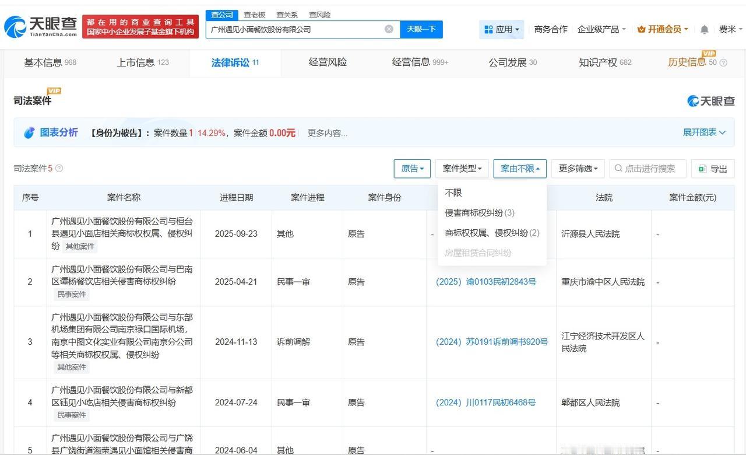Click the chart analysis icon
The image size is (746, 455).
click(x=29, y=133)
